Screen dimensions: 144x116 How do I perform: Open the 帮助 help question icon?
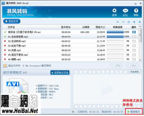coord(136,12)
